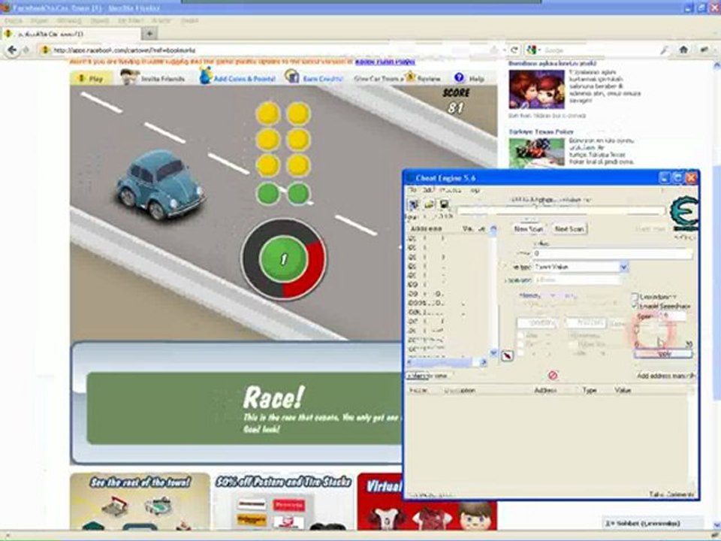The height and width of the screenshot is (541, 721).
Task: Open the Scan type dropdown showing Exact Value
Action: pos(581,267)
